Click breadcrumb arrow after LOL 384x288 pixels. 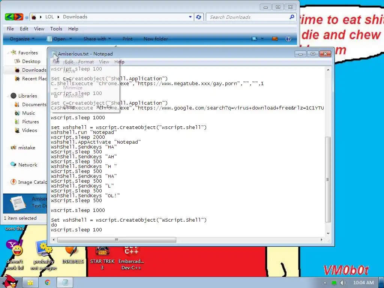click(58, 17)
